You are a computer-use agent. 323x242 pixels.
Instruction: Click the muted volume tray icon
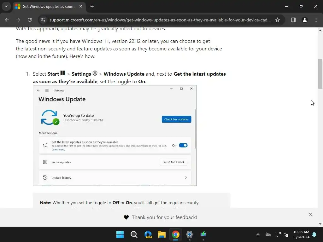tap(286, 234)
